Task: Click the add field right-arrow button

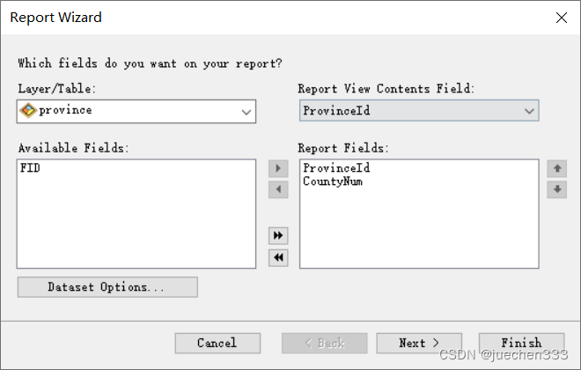Action: click(x=278, y=168)
